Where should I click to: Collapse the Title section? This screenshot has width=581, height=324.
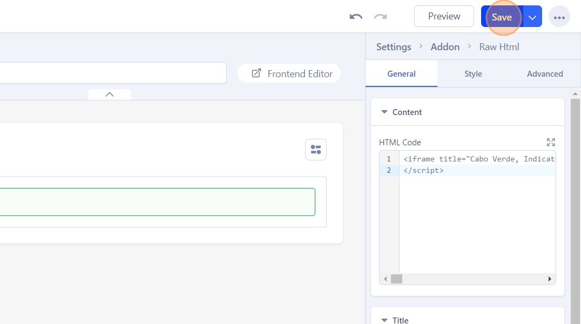coord(384,320)
